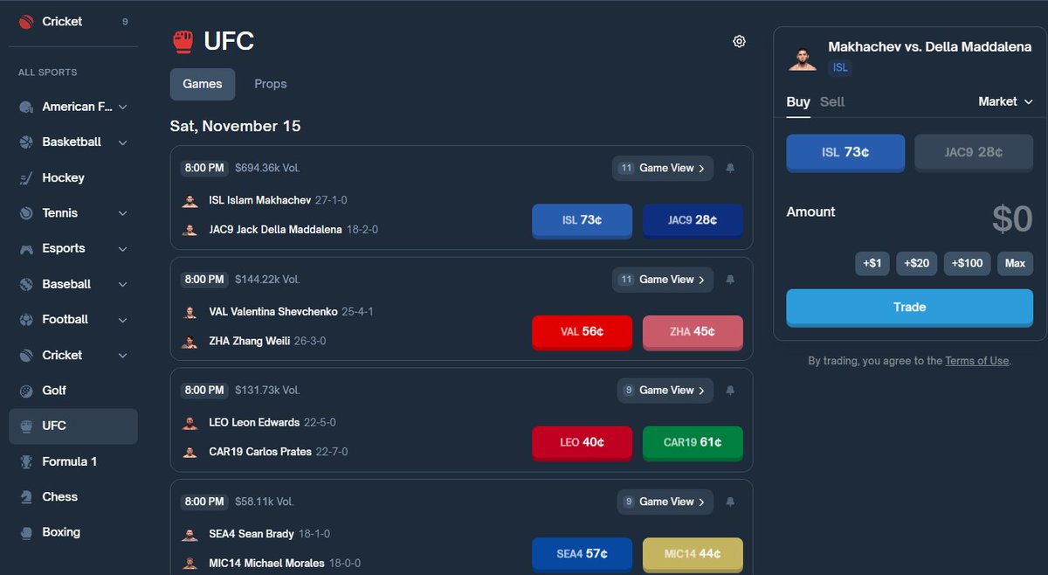Pick VAL 56¢ red button
This screenshot has height=575, width=1048.
[x=582, y=332]
